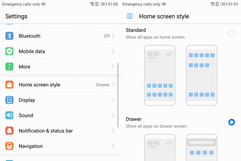Screen dimensions: 241x161
Task: Tap the 01:01 clock in status bar
Action: [233, 4]
